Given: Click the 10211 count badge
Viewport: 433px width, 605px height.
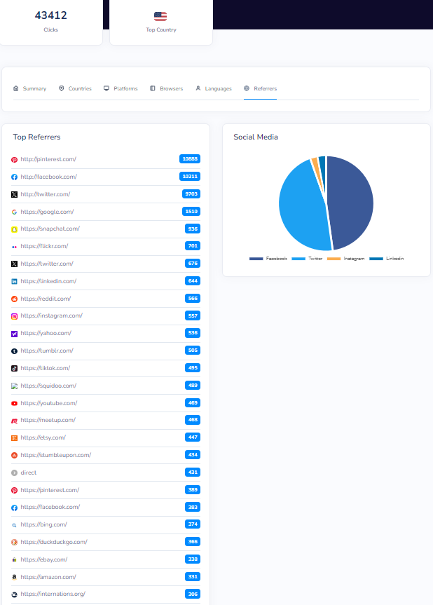Looking at the screenshot, I should [190, 177].
